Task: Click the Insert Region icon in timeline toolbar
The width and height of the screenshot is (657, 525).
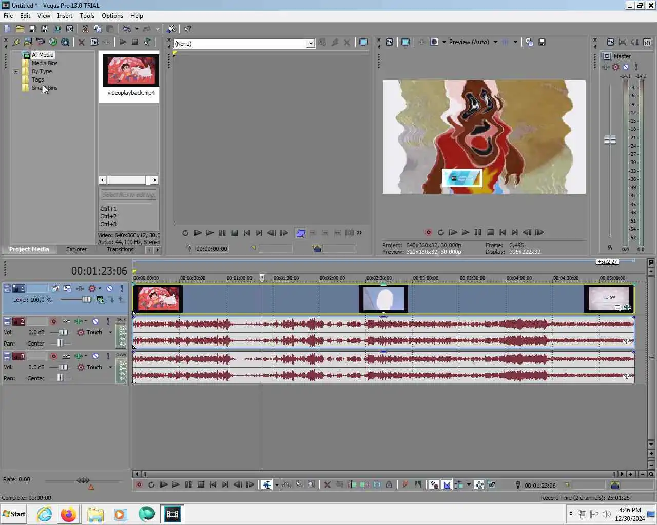Action: (x=418, y=484)
